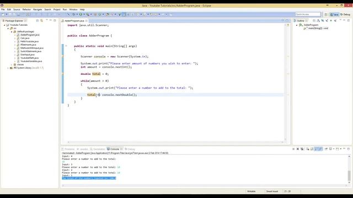
Task: Collapse the default package node
Action: click(x=12, y=32)
